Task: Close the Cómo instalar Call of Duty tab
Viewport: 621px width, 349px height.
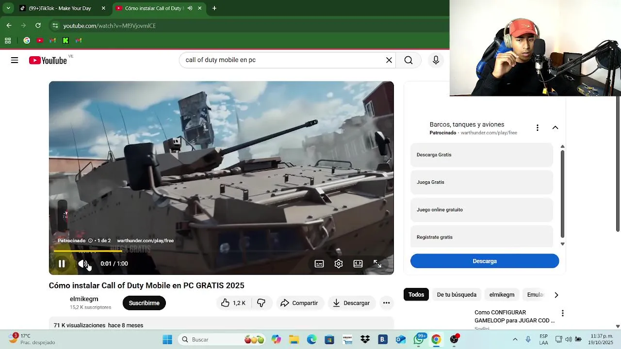Action: pyautogui.click(x=199, y=8)
